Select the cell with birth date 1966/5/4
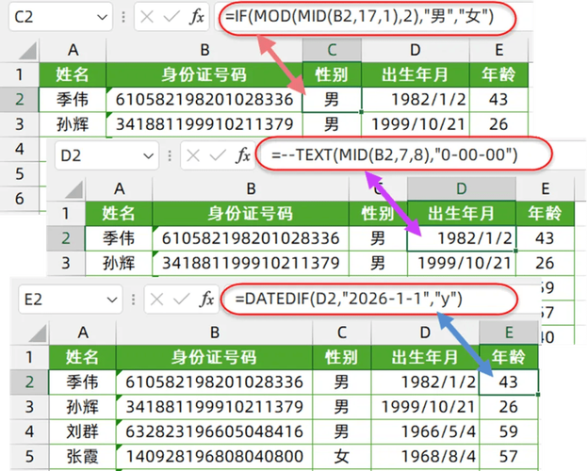Viewport: 588px width, 471px height. [426, 430]
